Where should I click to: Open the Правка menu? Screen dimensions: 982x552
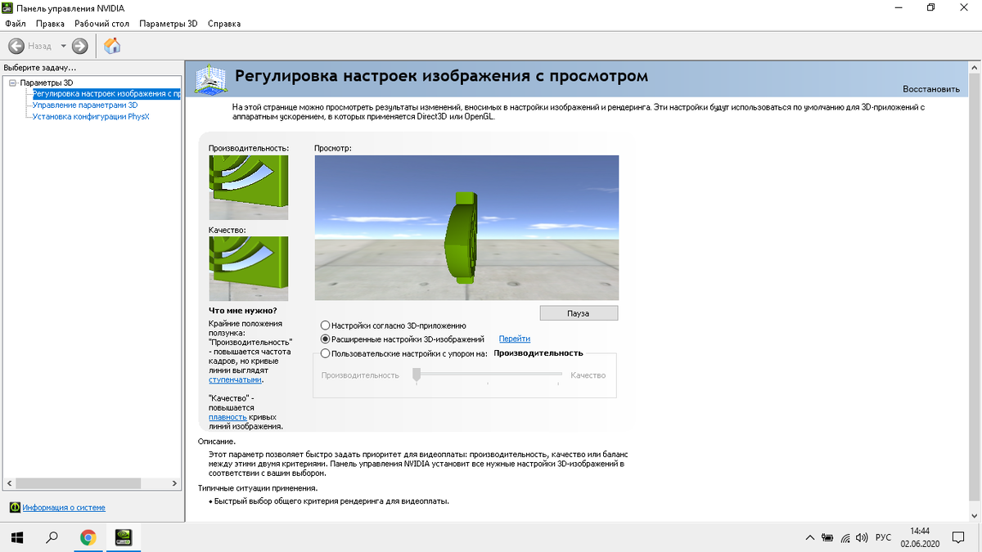(50, 24)
